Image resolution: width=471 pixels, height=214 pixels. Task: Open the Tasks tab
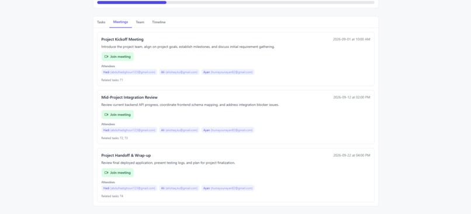pos(101,22)
